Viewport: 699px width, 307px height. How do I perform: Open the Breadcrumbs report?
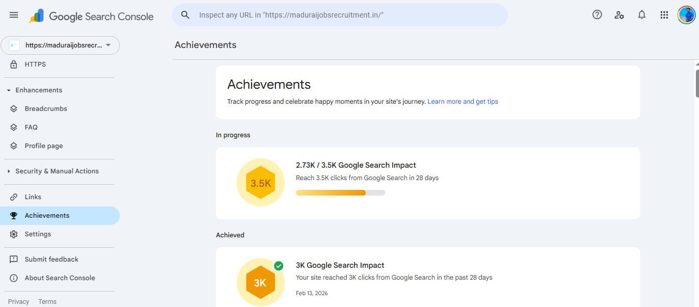click(46, 109)
